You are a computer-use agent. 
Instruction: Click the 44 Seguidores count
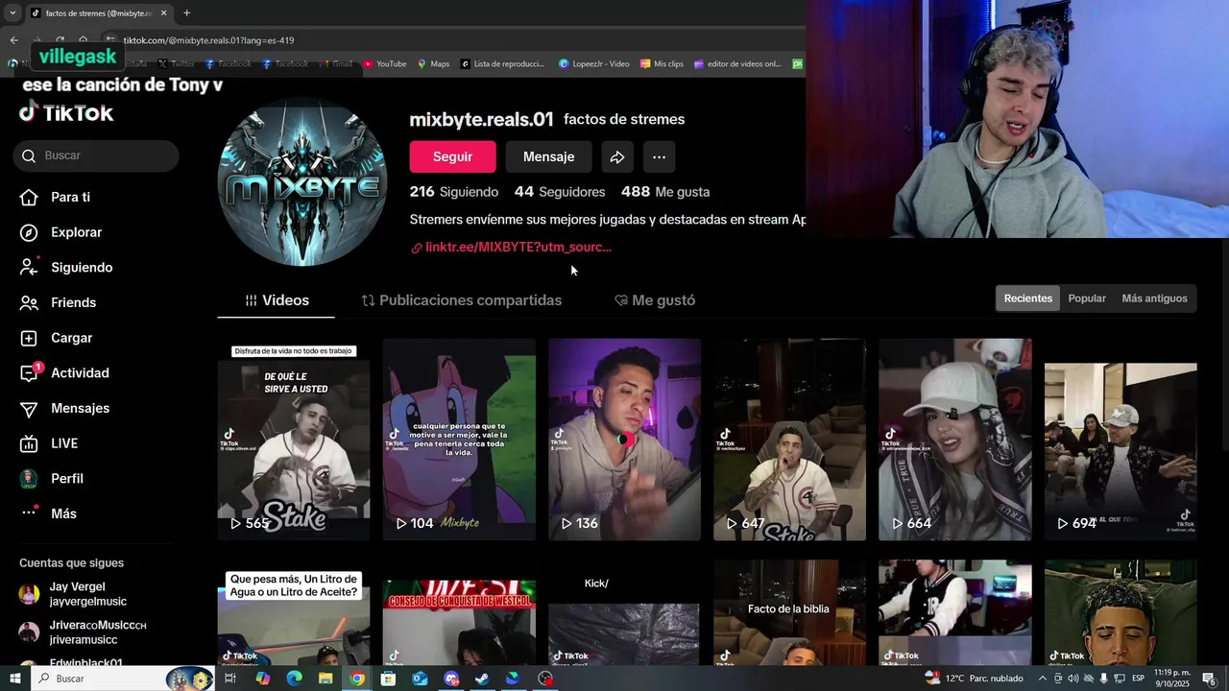tap(560, 192)
